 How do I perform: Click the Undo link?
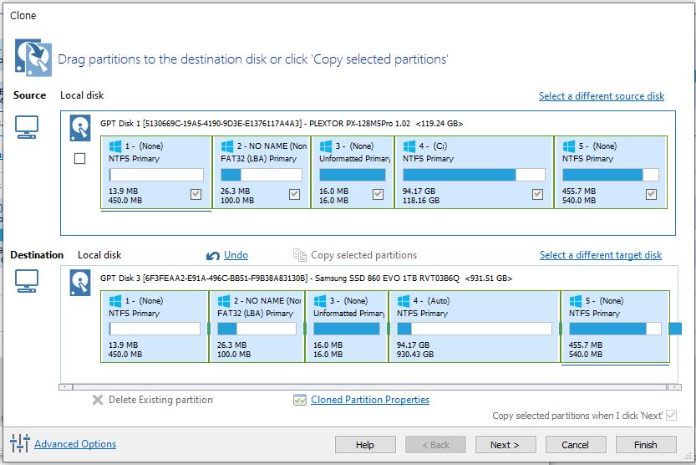236,255
